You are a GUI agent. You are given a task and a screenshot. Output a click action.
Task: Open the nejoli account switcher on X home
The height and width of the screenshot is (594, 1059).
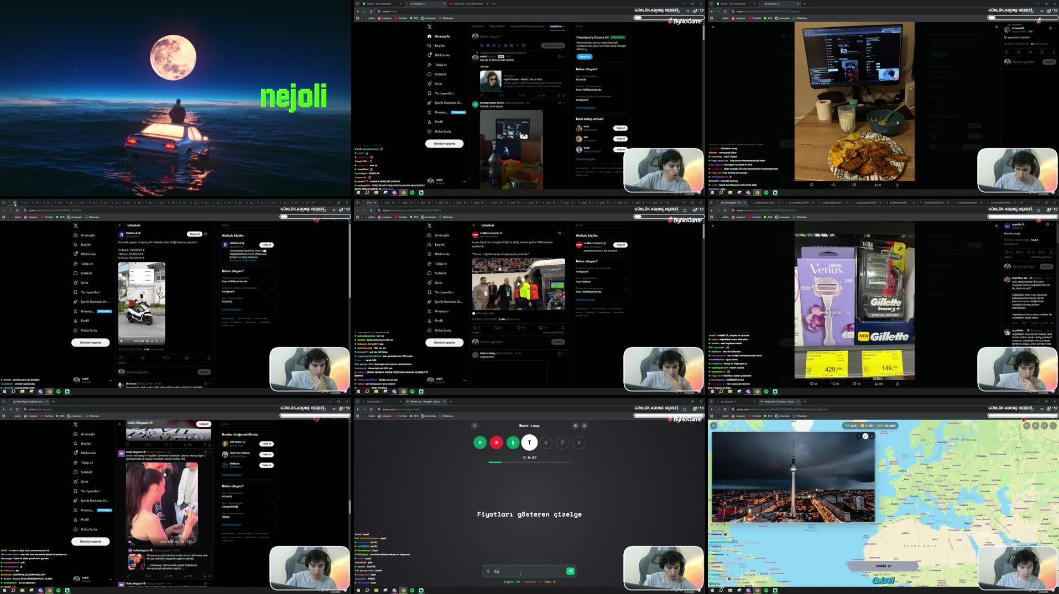(446, 181)
